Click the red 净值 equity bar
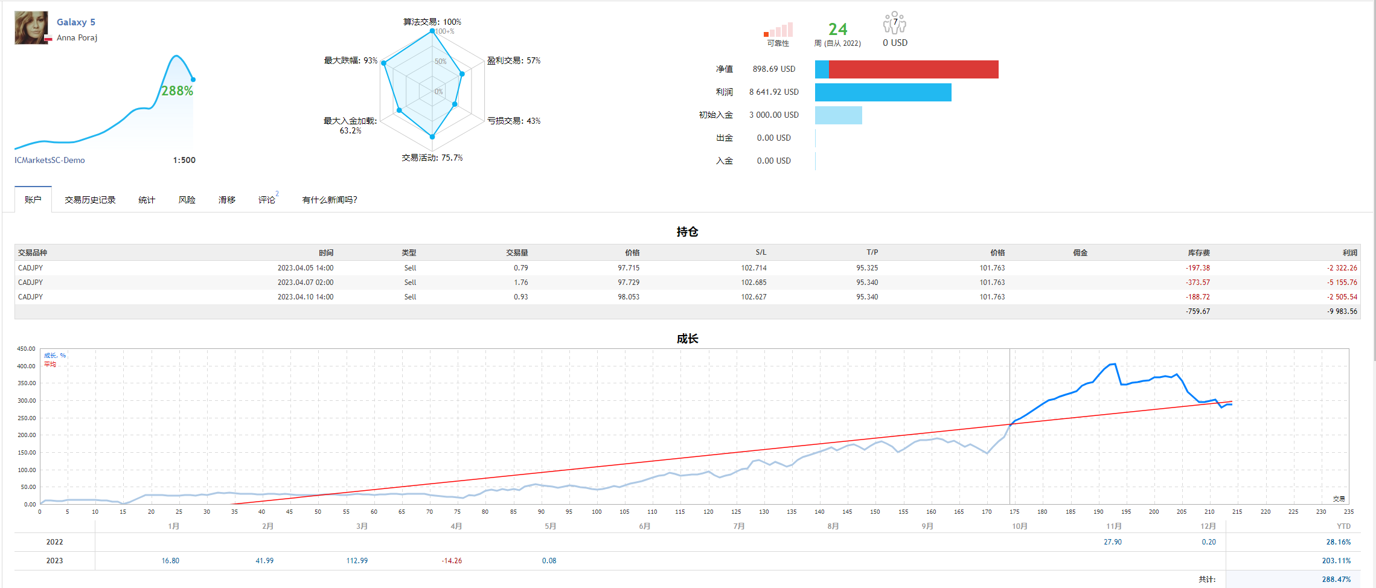Screen dimensions: 1376x588 click(x=914, y=69)
